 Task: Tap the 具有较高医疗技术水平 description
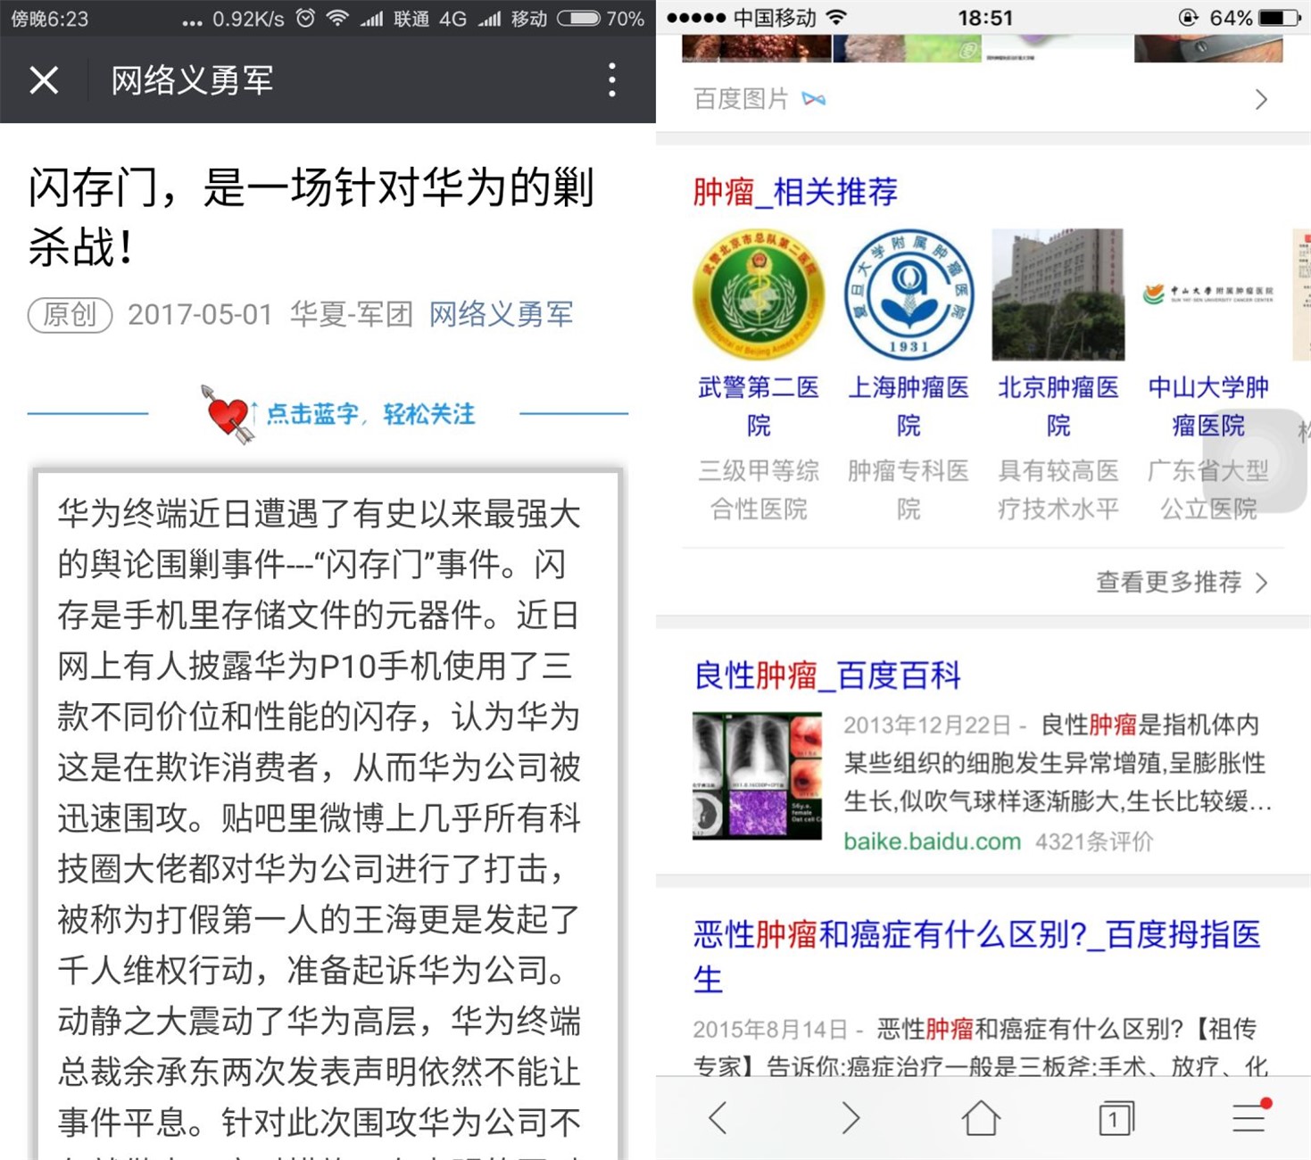(1058, 490)
